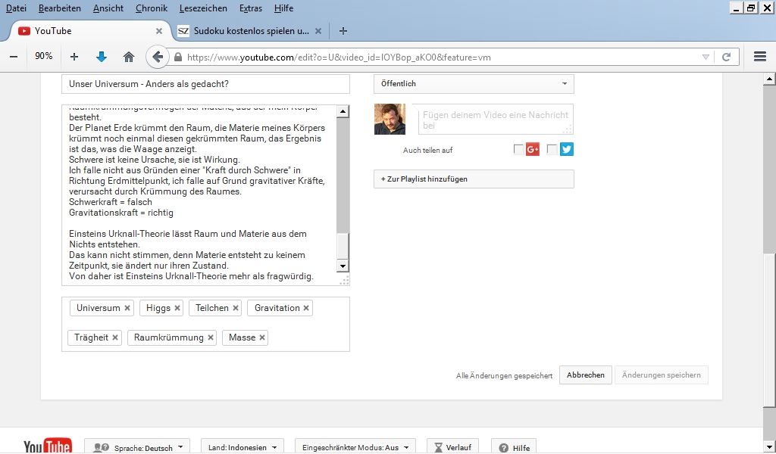
Task: Open a new browser tab
Action: 343,31
